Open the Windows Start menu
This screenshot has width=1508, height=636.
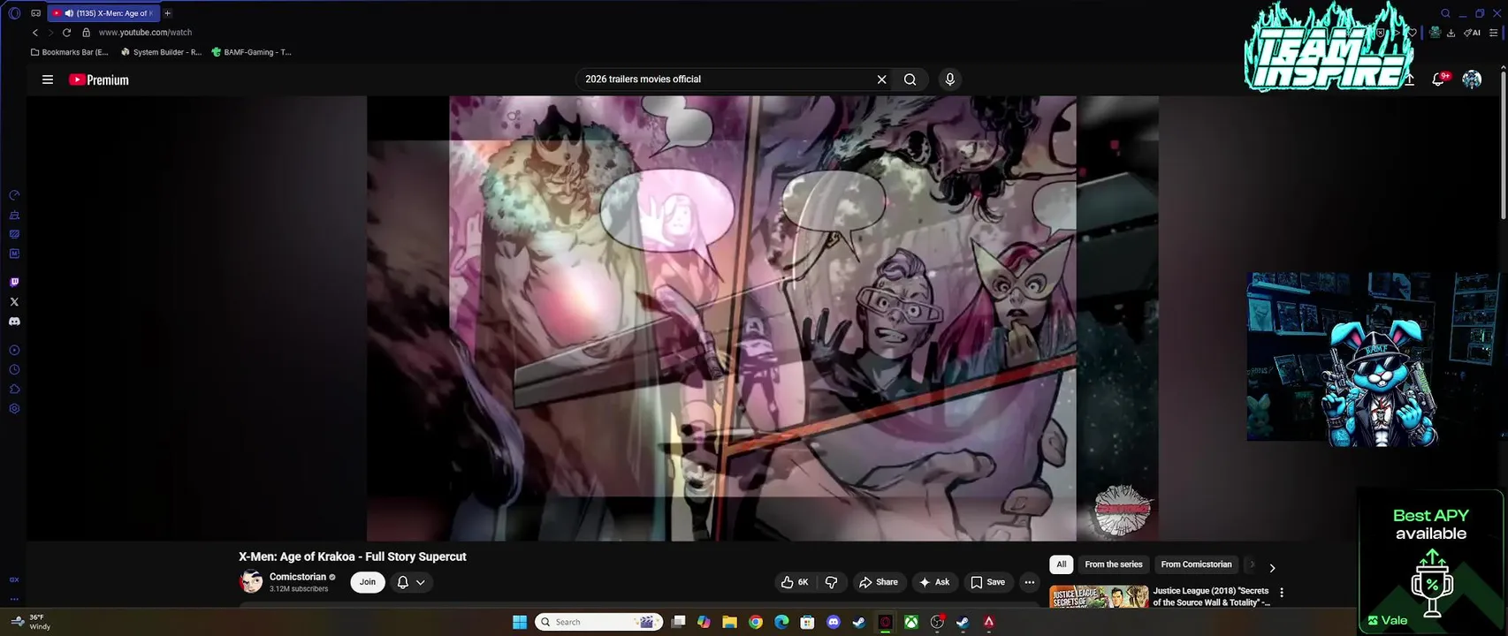520,622
